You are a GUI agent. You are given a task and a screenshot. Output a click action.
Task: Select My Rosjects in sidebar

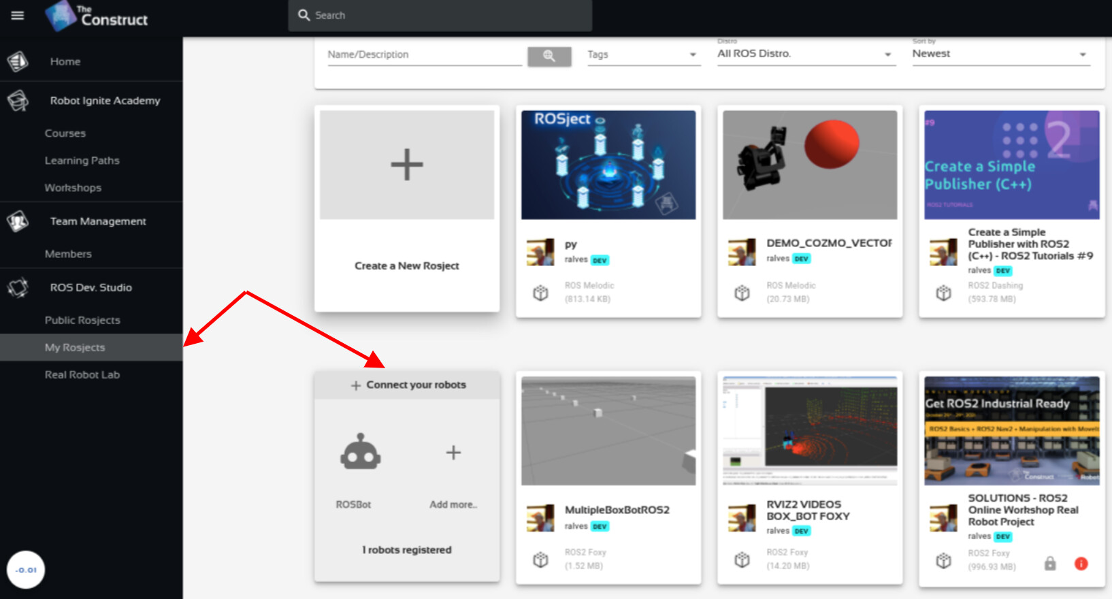click(x=91, y=347)
